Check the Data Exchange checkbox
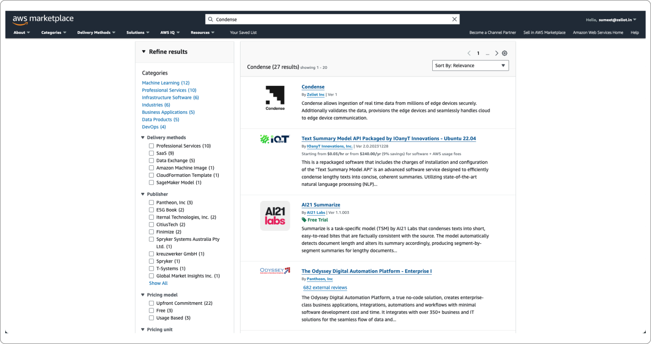 (152, 160)
